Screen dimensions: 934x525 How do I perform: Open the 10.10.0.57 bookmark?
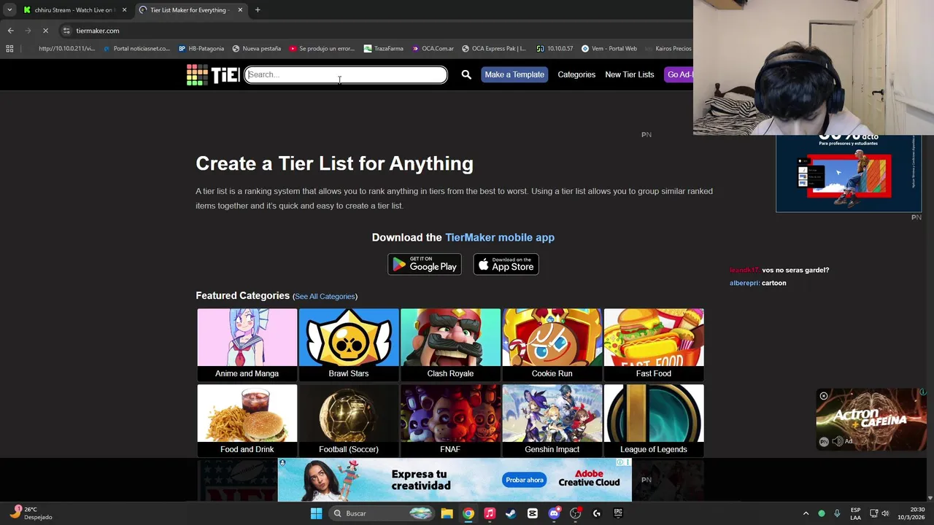tap(555, 49)
